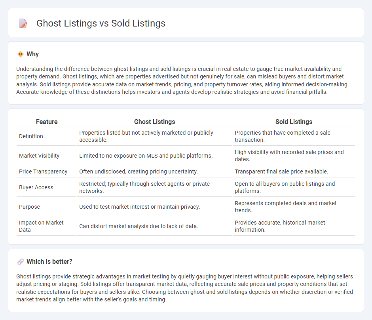
Task: Click the 'Feature' column header
Action: (47, 122)
